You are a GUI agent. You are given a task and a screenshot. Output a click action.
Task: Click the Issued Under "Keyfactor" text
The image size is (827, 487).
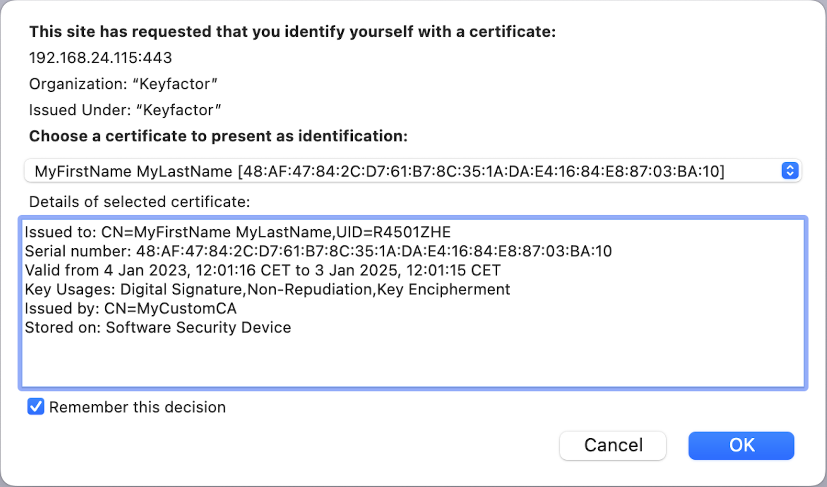click(125, 110)
